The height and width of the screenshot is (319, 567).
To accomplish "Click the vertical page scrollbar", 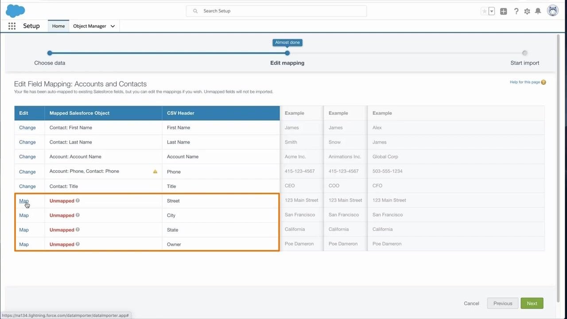I will [558, 168].
